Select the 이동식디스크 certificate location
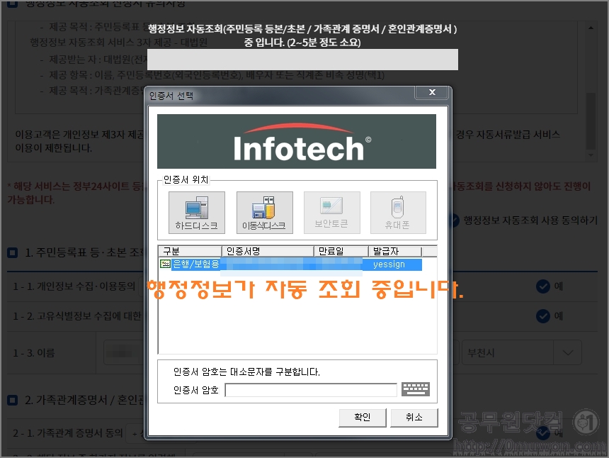Viewport: 609px width, 458px height. click(x=265, y=212)
